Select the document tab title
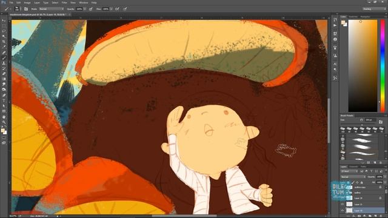The height and width of the screenshot is (218, 388). click(38, 15)
